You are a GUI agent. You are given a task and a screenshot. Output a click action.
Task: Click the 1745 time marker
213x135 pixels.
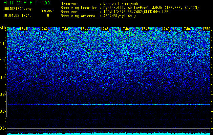[105, 29]
